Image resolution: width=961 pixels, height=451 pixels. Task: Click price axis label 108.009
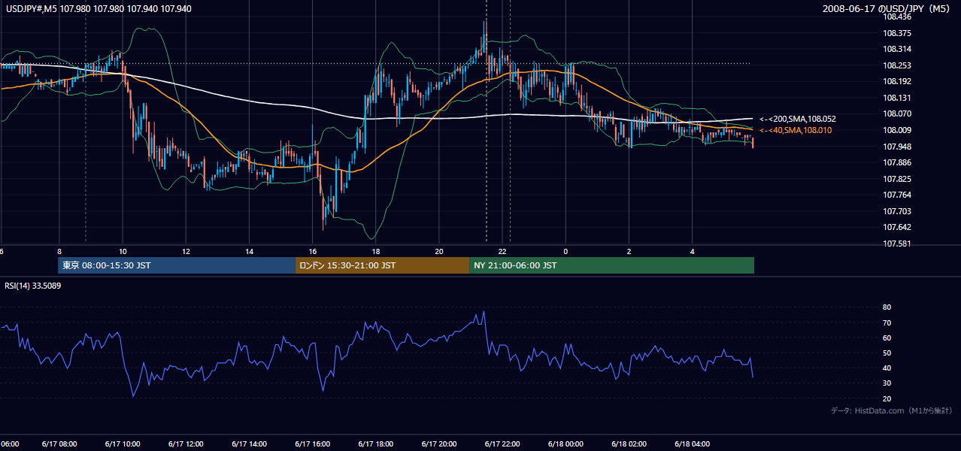pos(897,130)
